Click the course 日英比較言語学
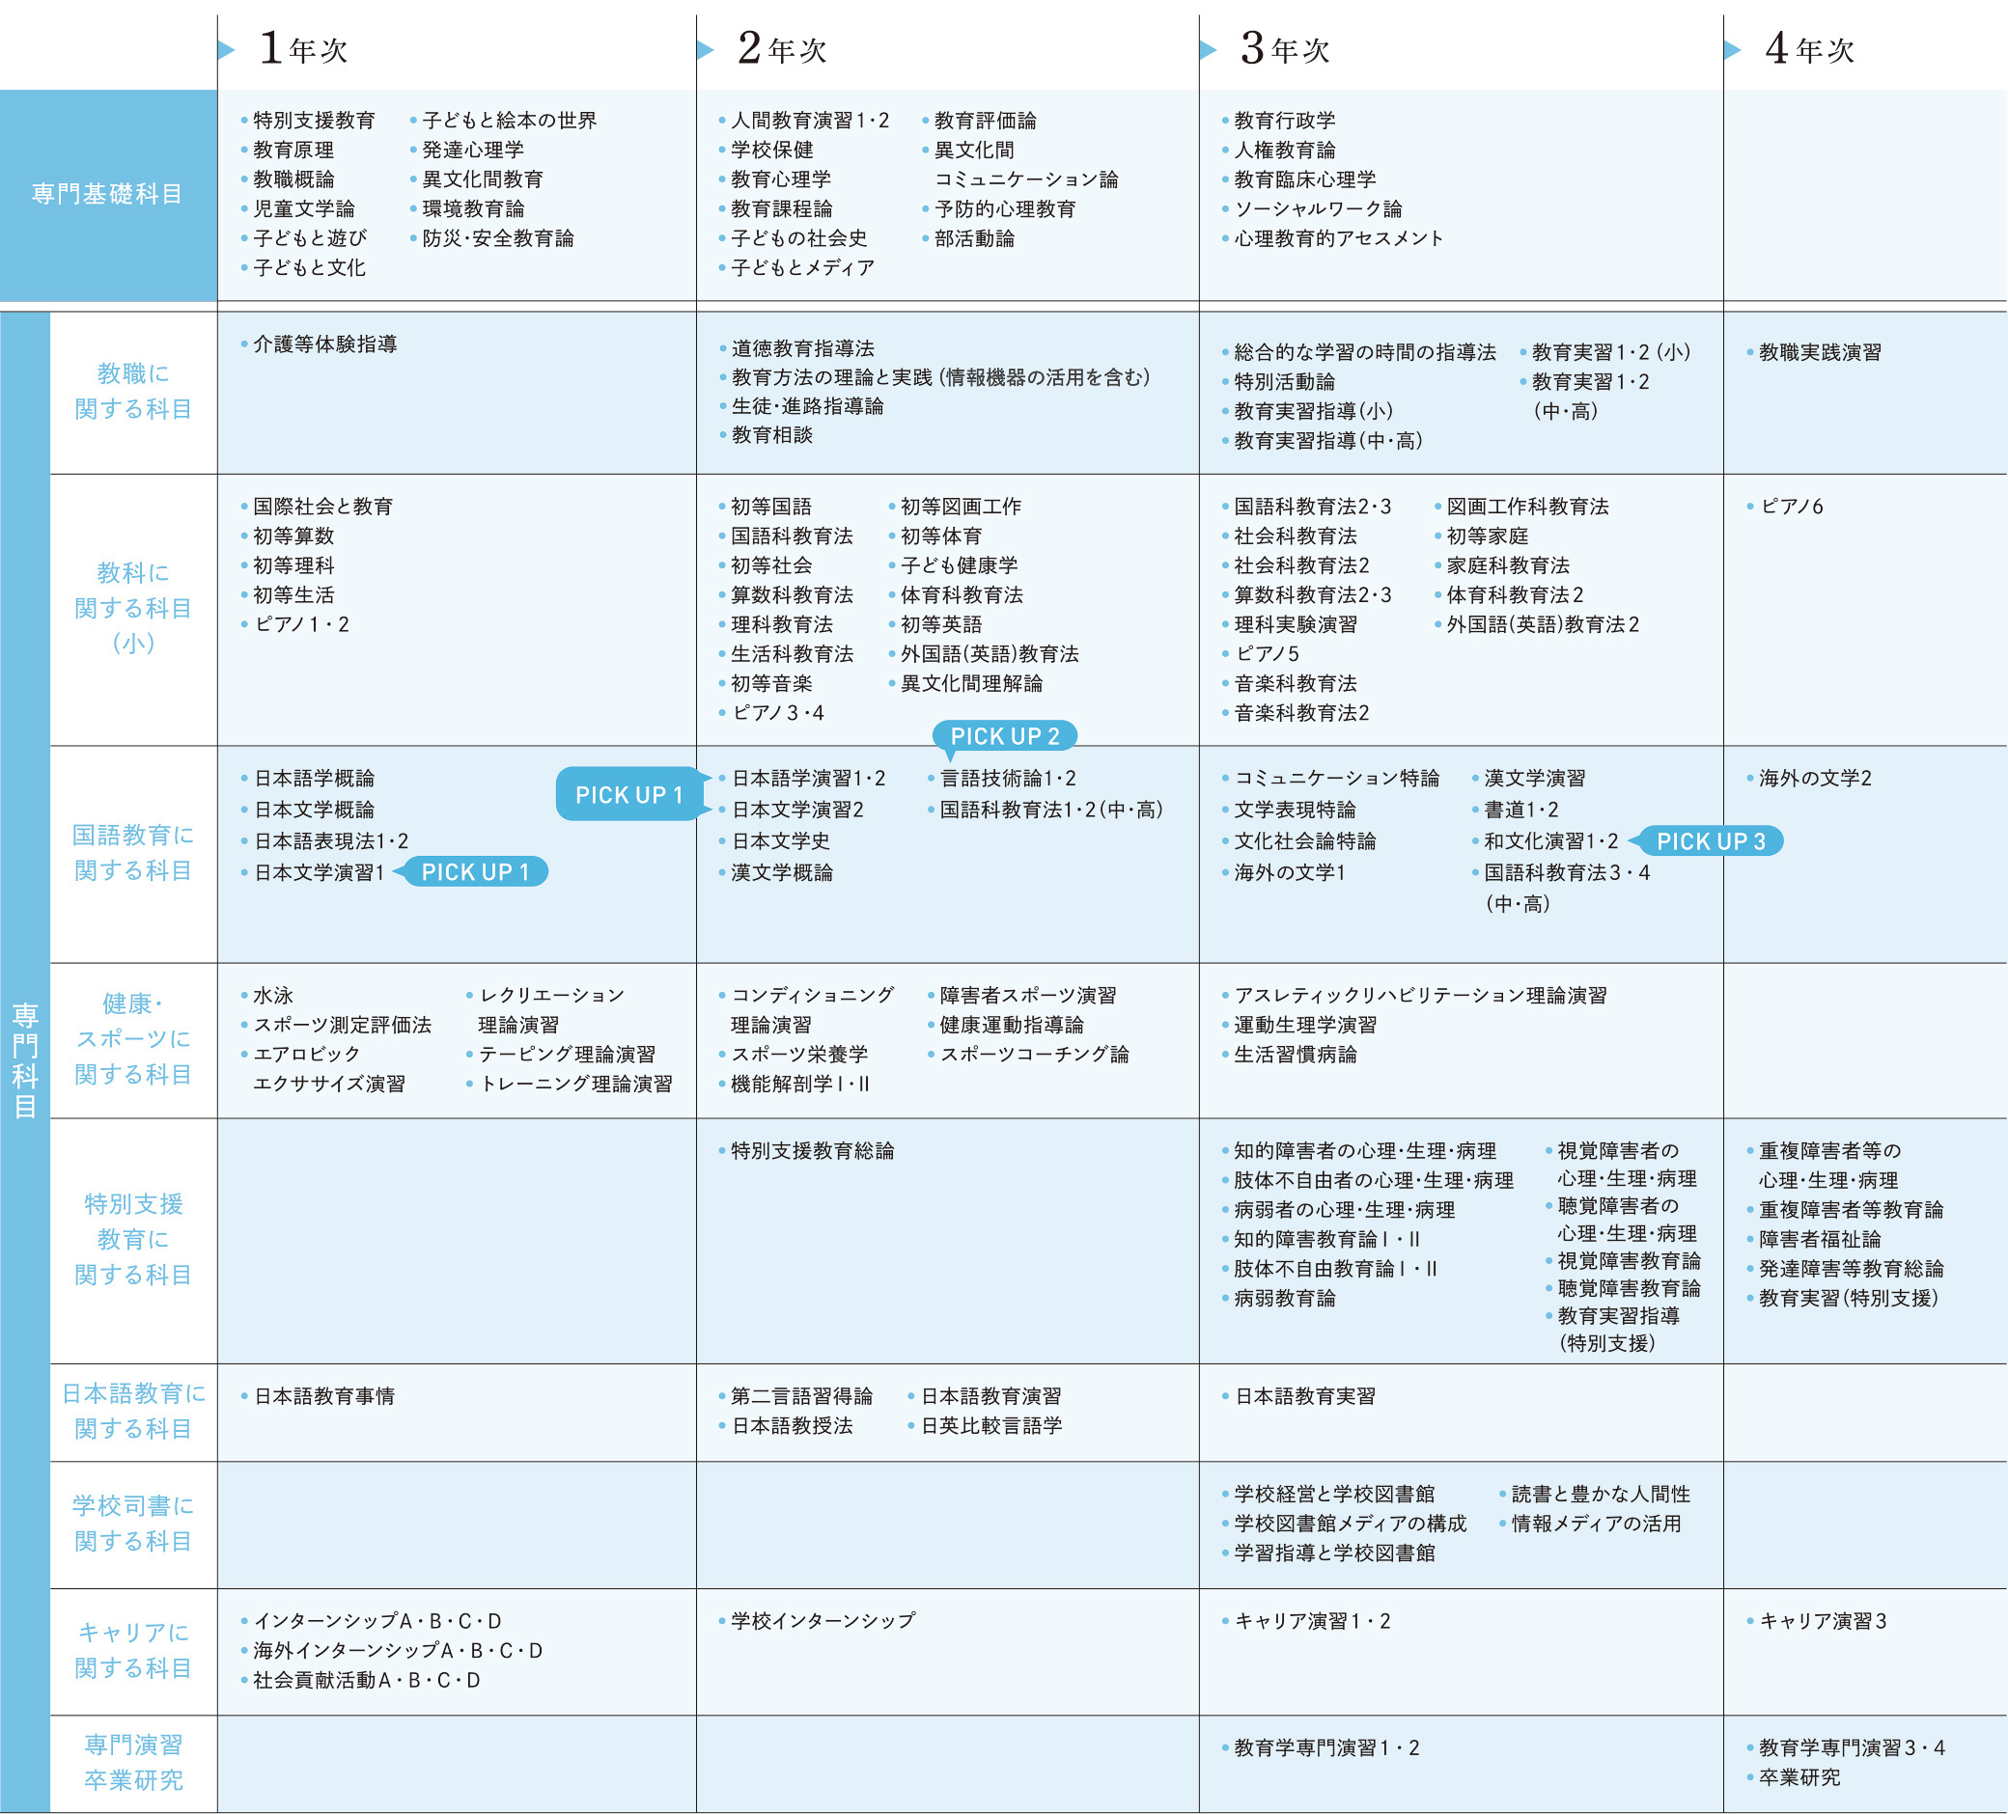This screenshot has width=2008, height=1814. (991, 1426)
